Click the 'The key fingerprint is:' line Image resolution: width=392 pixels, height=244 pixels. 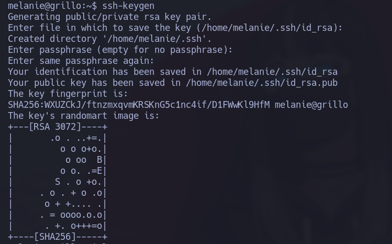[x=68, y=94]
